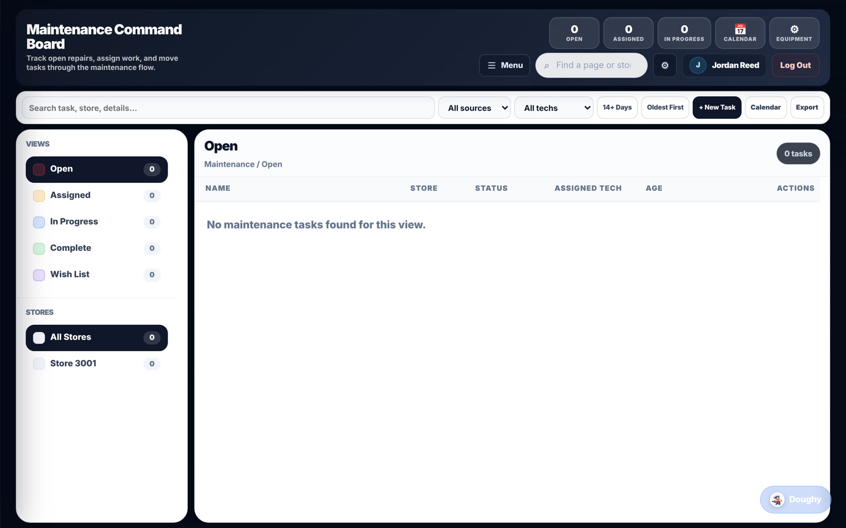The width and height of the screenshot is (846, 528).
Task: Select the Open view in sidebar
Action: click(97, 169)
